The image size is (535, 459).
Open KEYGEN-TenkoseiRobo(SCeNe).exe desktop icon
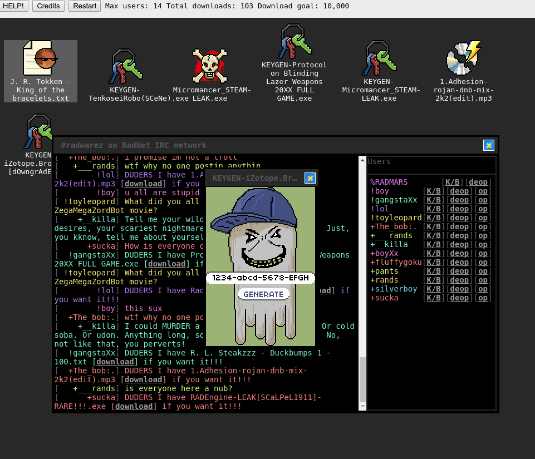coord(125,75)
